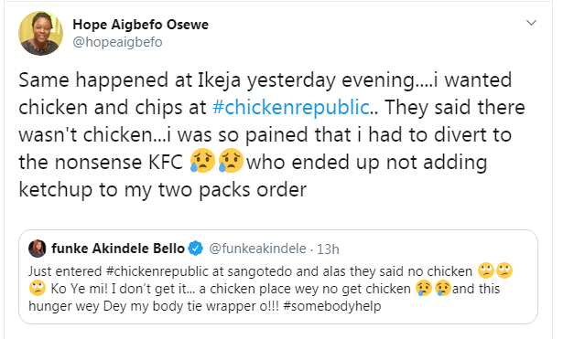Click the first worried emoji right after KFC
Viewport: 563px width, 339px height.
(202, 161)
